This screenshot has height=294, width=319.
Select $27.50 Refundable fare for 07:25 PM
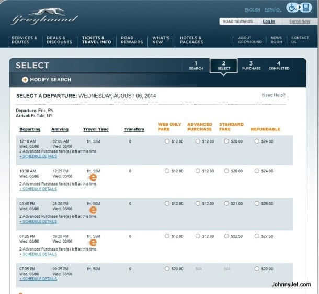point(257,236)
